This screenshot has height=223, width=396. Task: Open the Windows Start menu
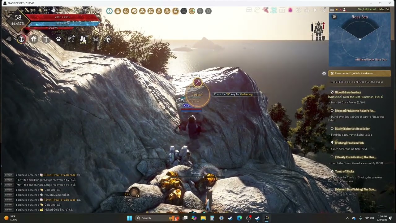130,218
